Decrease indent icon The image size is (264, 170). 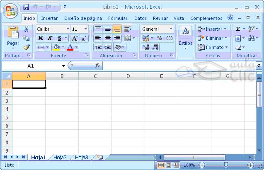[98, 47]
